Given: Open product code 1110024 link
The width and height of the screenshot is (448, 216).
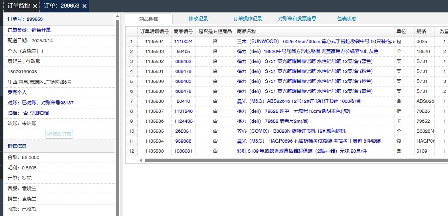Looking at the screenshot, I should [183, 41].
